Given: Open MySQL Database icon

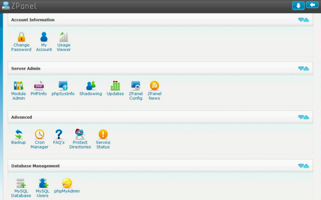Looking at the screenshot, I should pyautogui.click(x=21, y=183).
